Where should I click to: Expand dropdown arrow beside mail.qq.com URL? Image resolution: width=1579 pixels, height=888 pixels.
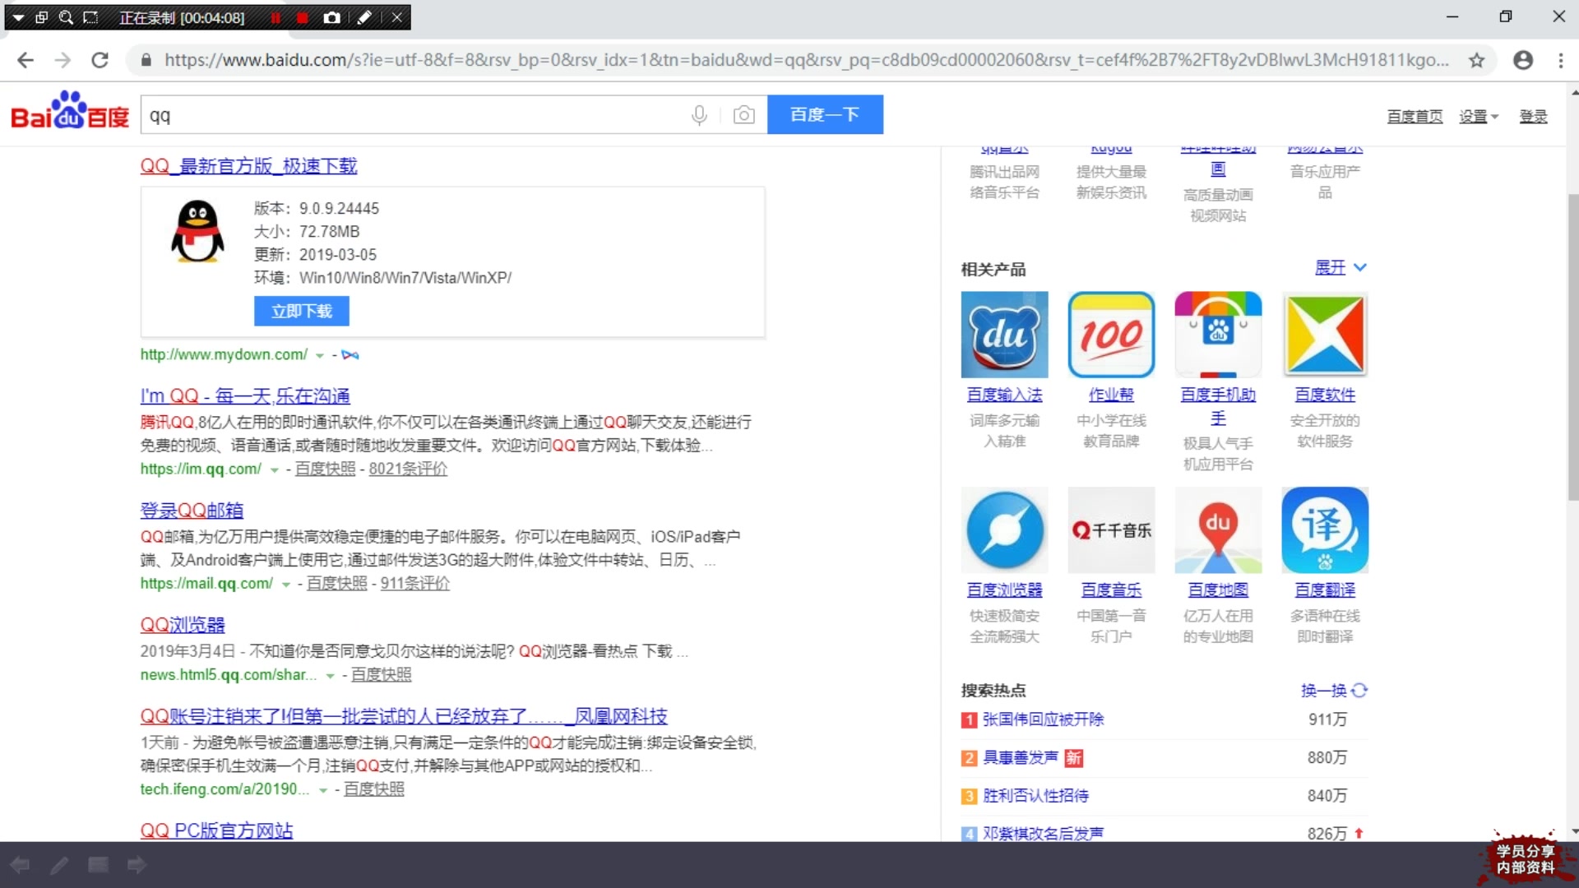click(x=286, y=584)
